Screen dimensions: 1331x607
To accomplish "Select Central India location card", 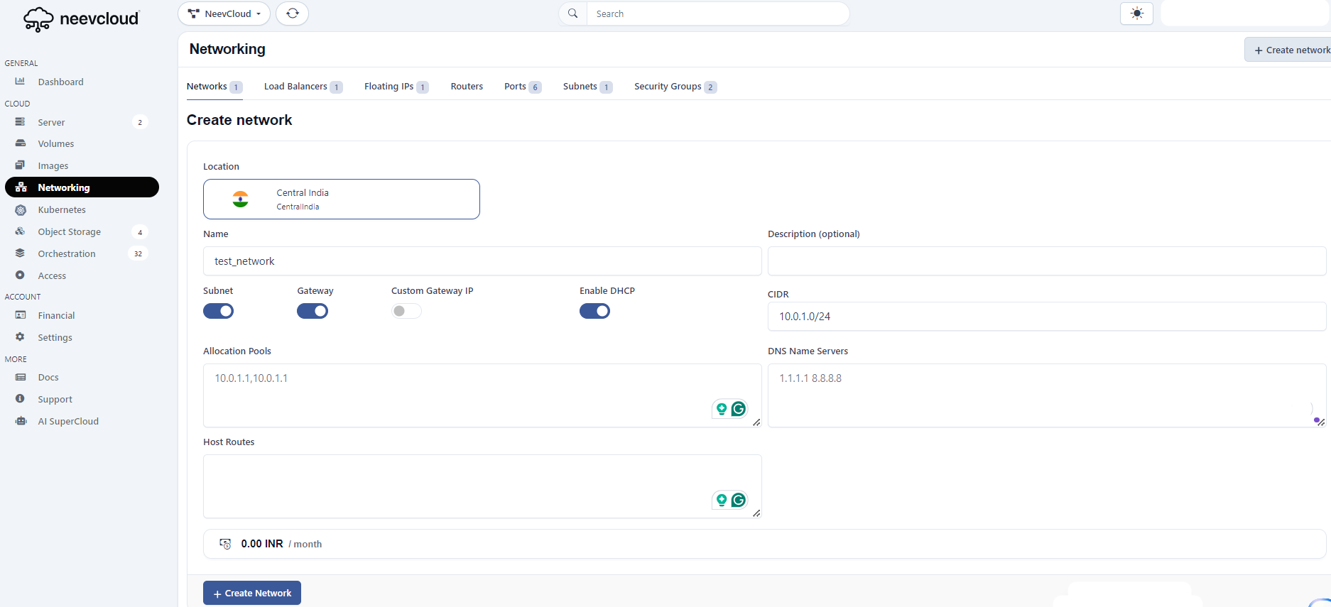I will tap(341, 199).
